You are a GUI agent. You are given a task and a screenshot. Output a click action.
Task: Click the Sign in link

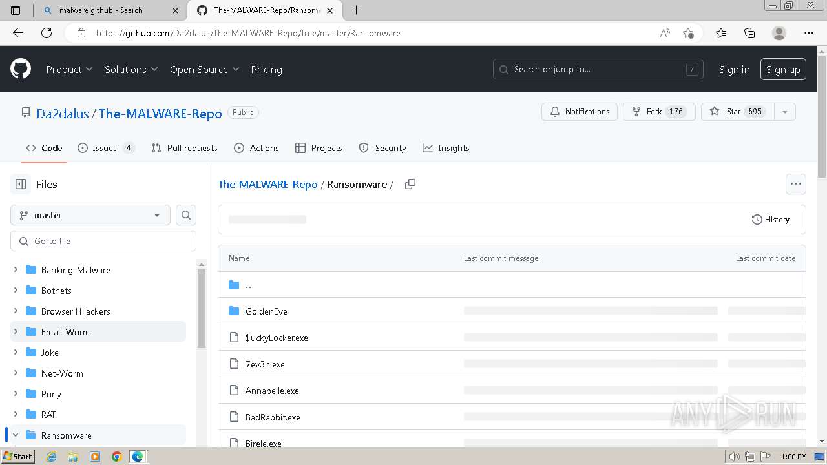[734, 69]
